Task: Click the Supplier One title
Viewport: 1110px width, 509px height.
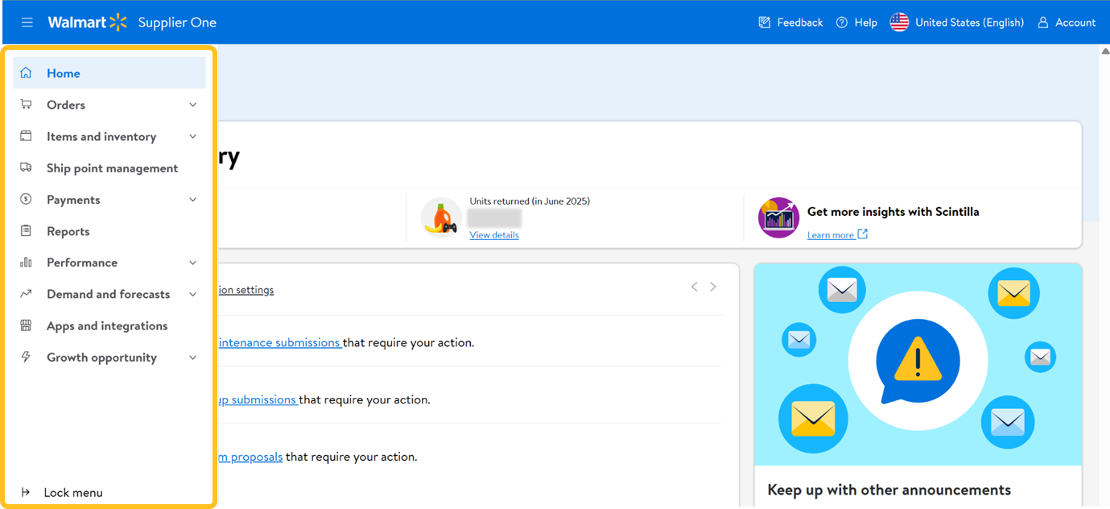Action: (177, 23)
